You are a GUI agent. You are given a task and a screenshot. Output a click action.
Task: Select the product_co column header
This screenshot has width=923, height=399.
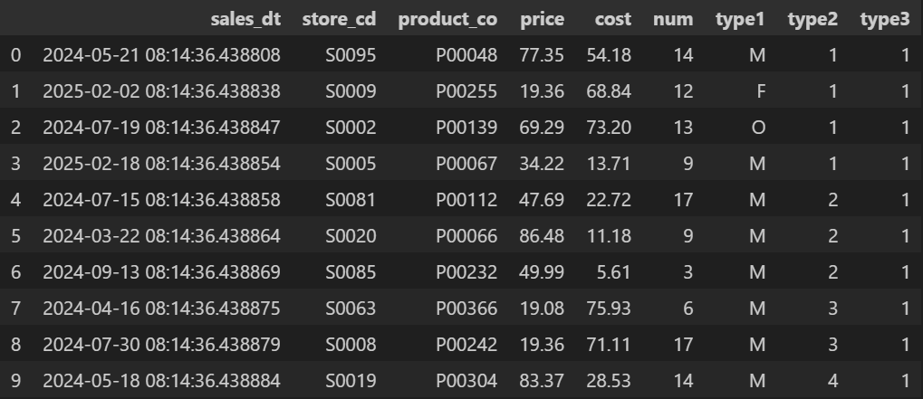447,19
